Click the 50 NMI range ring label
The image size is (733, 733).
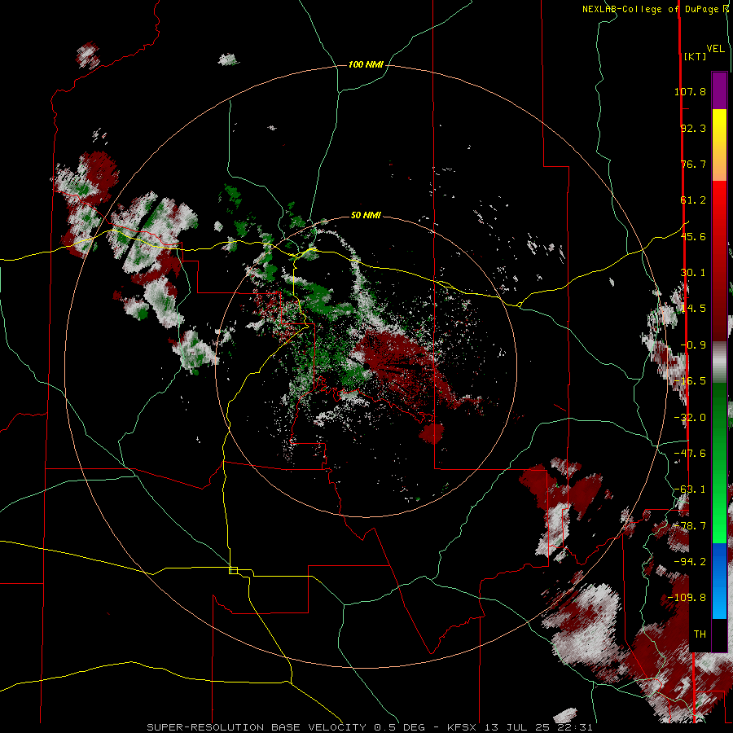pyautogui.click(x=366, y=215)
